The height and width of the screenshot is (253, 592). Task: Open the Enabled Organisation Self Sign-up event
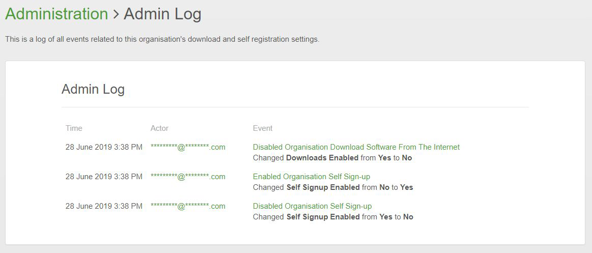(x=312, y=177)
